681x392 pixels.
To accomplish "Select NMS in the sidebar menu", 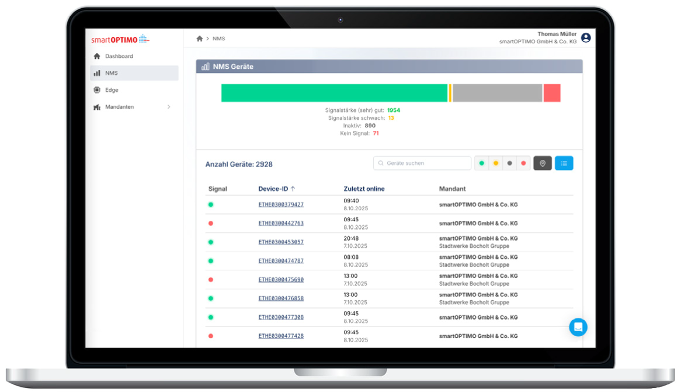I will click(111, 73).
